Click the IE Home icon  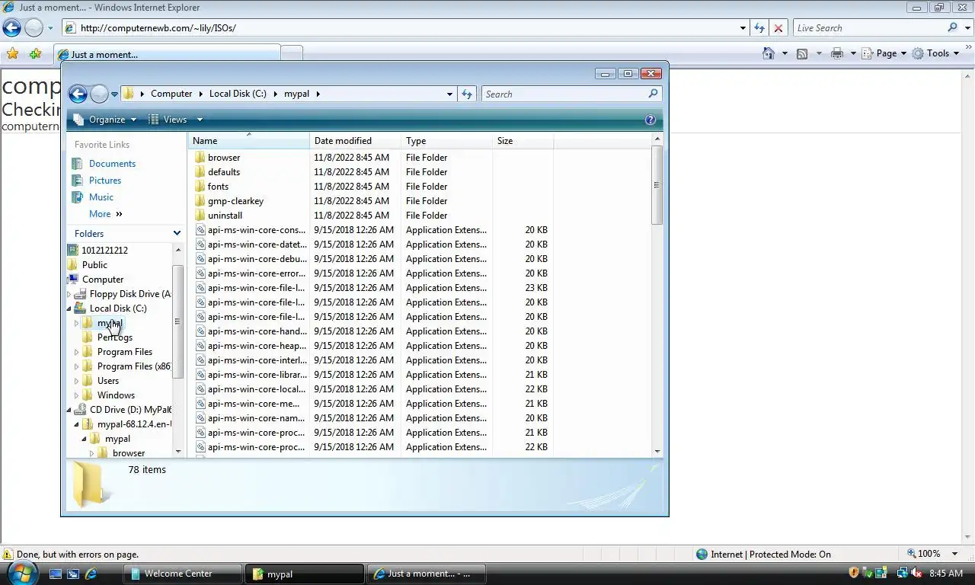coord(769,53)
